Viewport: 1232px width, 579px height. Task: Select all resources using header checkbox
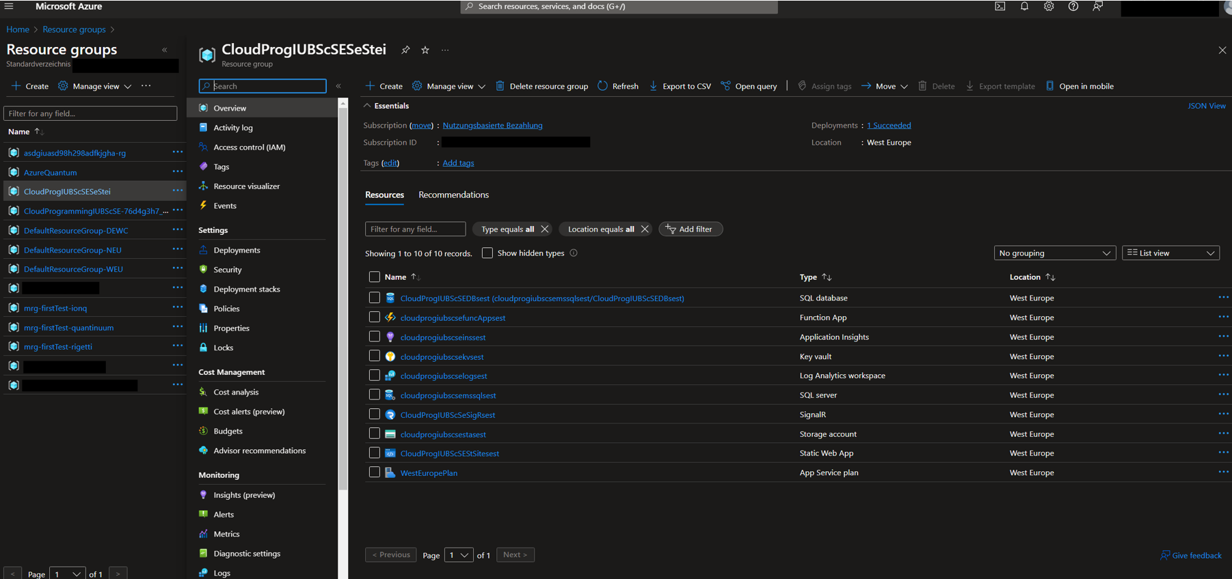pos(374,277)
